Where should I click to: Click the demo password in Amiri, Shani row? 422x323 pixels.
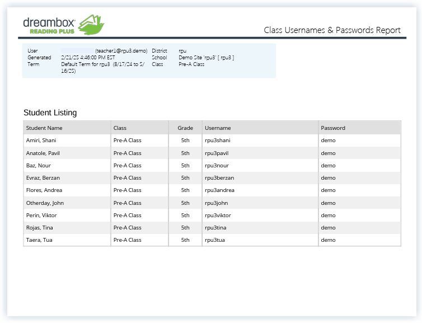[328, 141]
